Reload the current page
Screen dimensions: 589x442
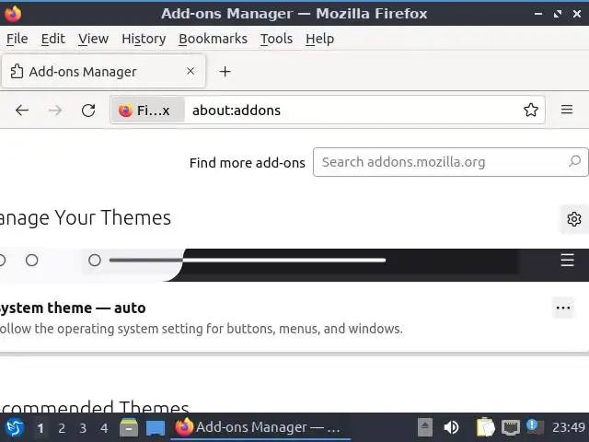pyautogui.click(x=88, y=110)
